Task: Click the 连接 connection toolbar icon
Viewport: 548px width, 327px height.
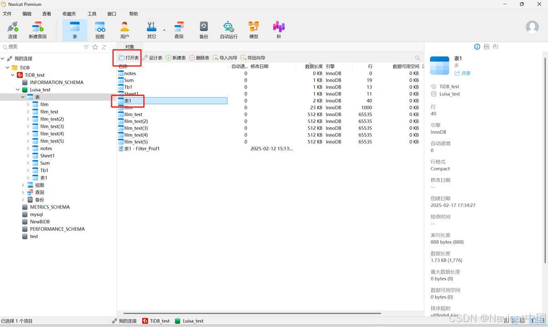Action: coord(12,30)
